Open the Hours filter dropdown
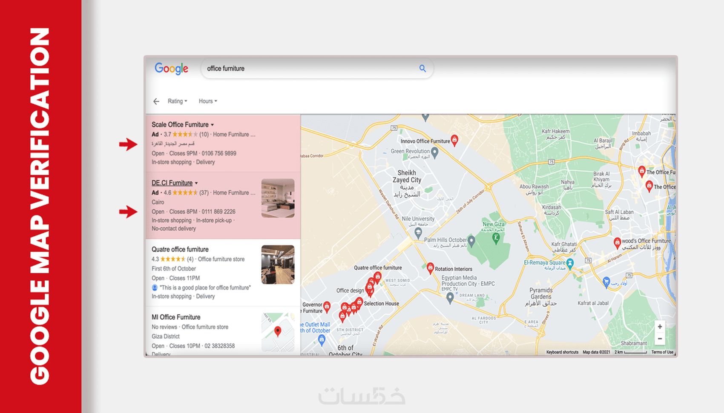 (208, 101)
